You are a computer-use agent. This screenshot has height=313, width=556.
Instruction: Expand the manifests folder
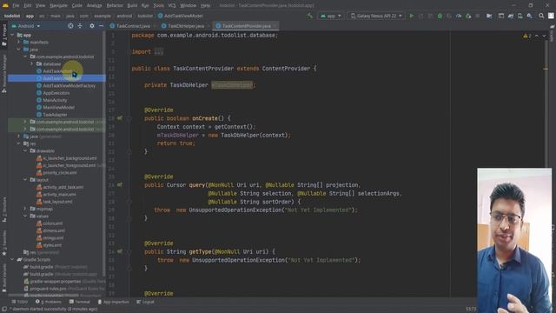tap(19, 42)
